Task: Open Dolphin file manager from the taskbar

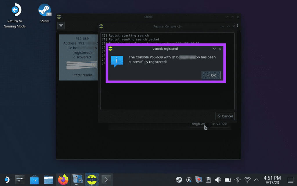Action: (49, 180)
